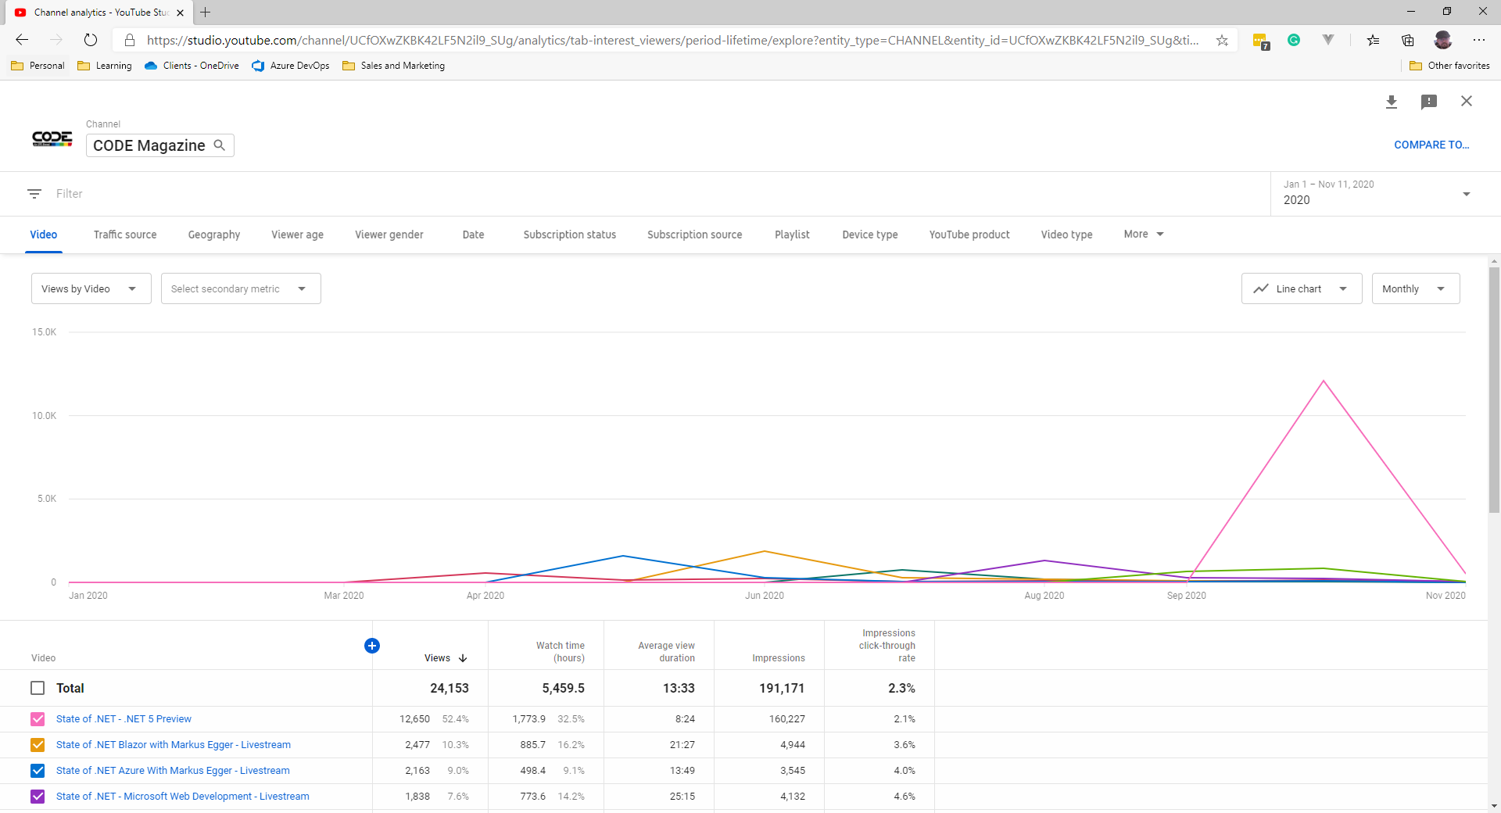Image resolution: width=1501 pixels, height=813 pixels.
Task: Open the Sales and Marketing bookmark folder
Action: point(394,66)
